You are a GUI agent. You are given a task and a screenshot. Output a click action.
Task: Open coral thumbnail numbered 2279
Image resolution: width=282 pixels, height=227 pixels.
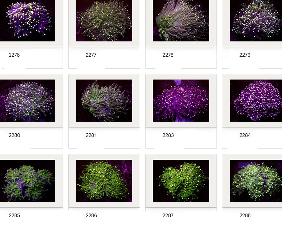256,21
